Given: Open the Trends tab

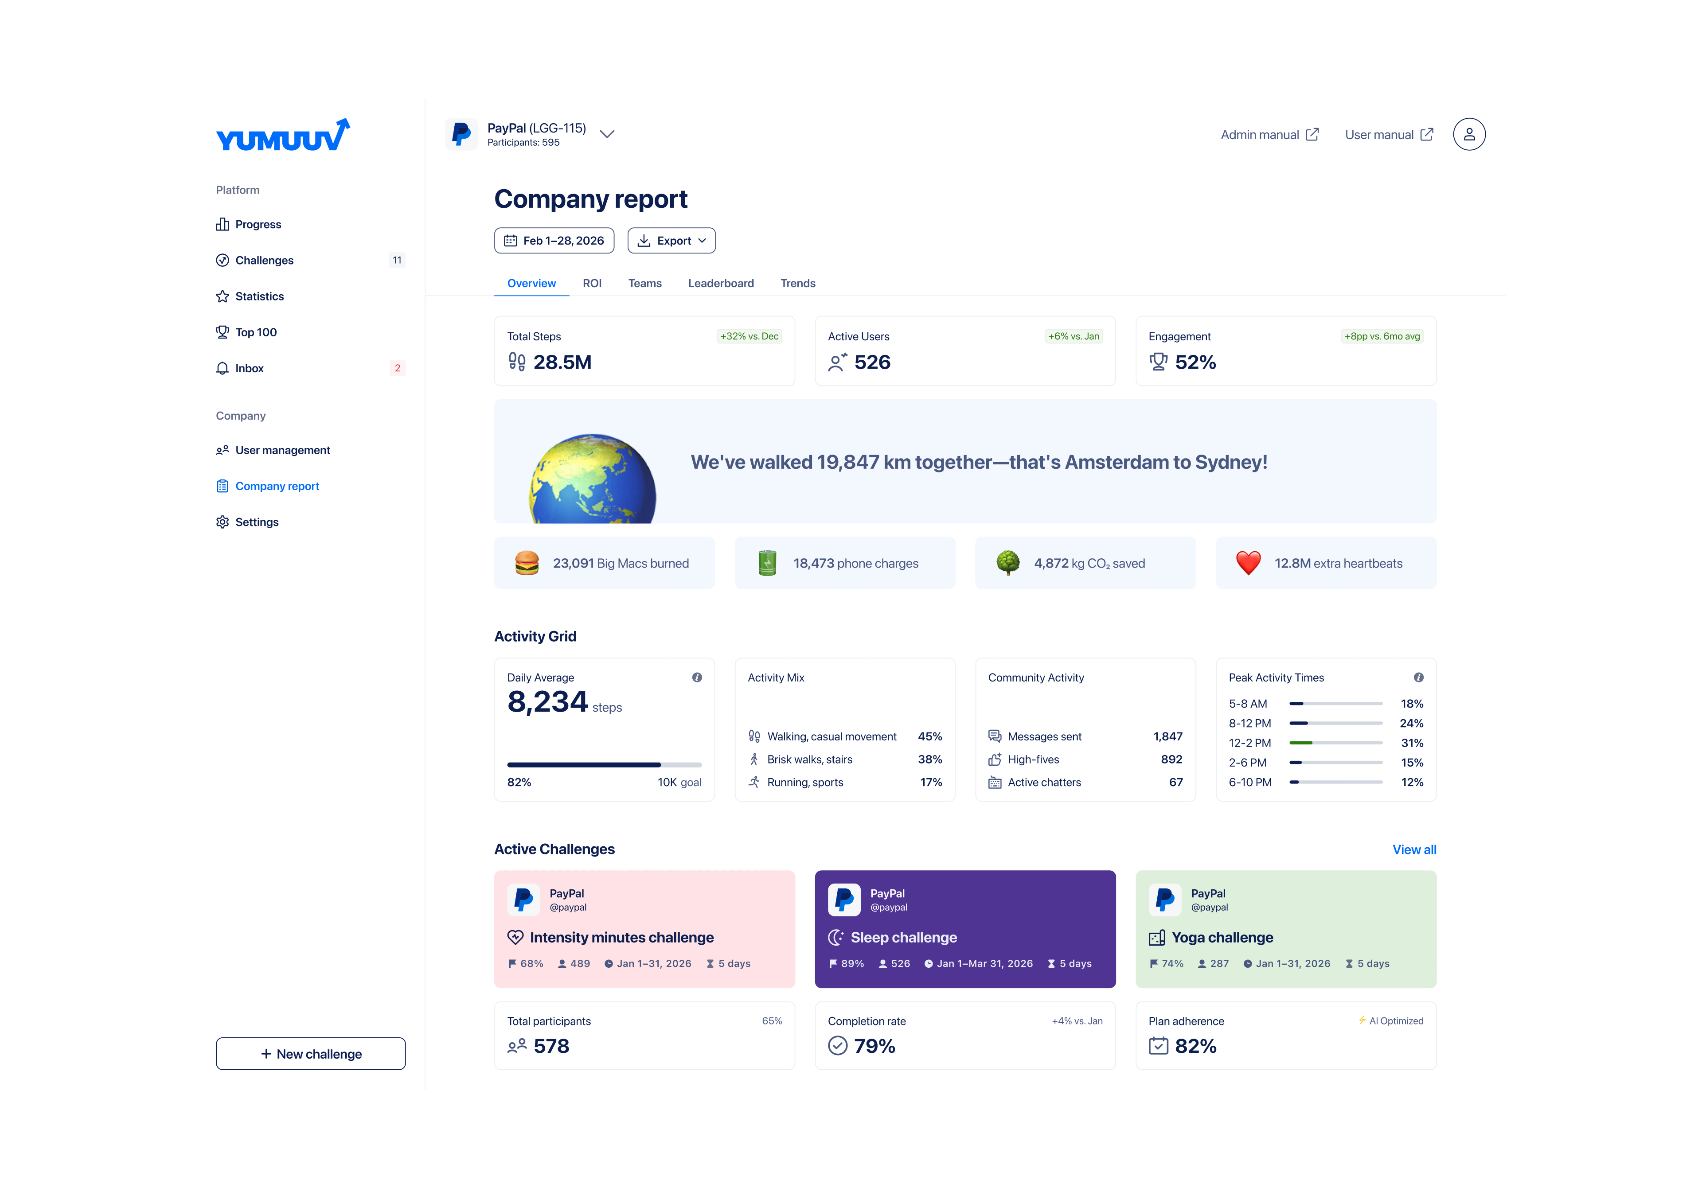Looking at the screenshot, I should (798, 283).
